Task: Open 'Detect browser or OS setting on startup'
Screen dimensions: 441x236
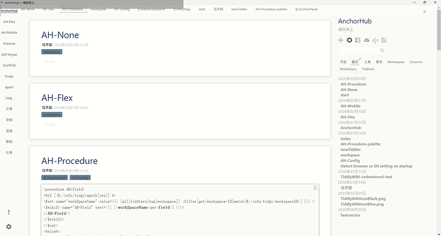Action: tap(376, 166)
